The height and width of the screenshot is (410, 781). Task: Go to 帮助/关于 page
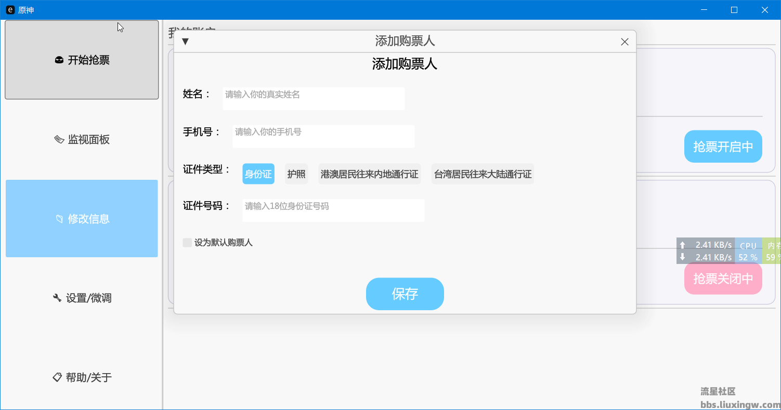coord(82,377)
